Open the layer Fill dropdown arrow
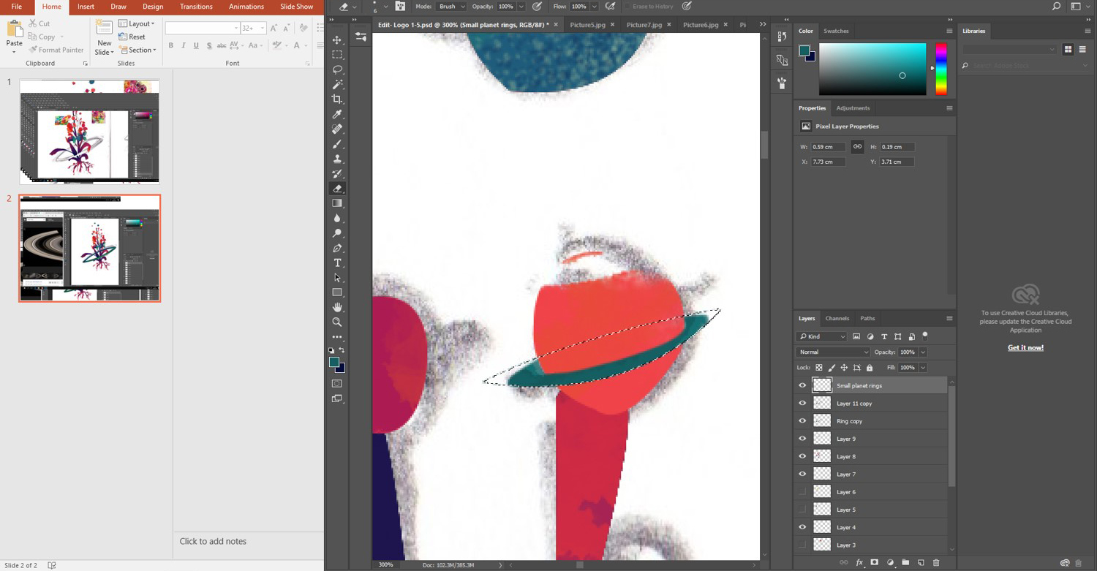 coord(923,368)
